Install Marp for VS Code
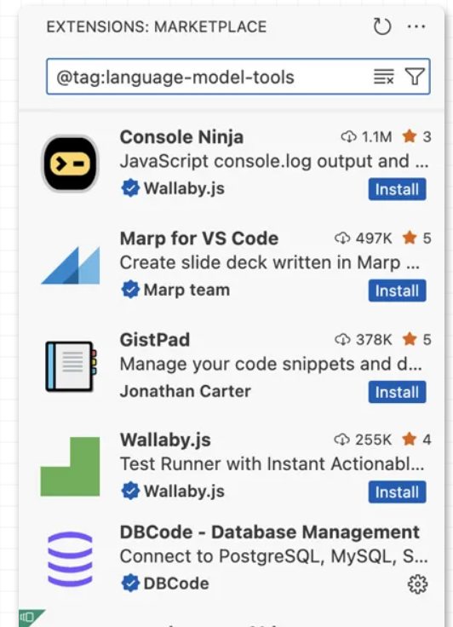The height and width of the screenshot is (627, 453). (397, 290)
